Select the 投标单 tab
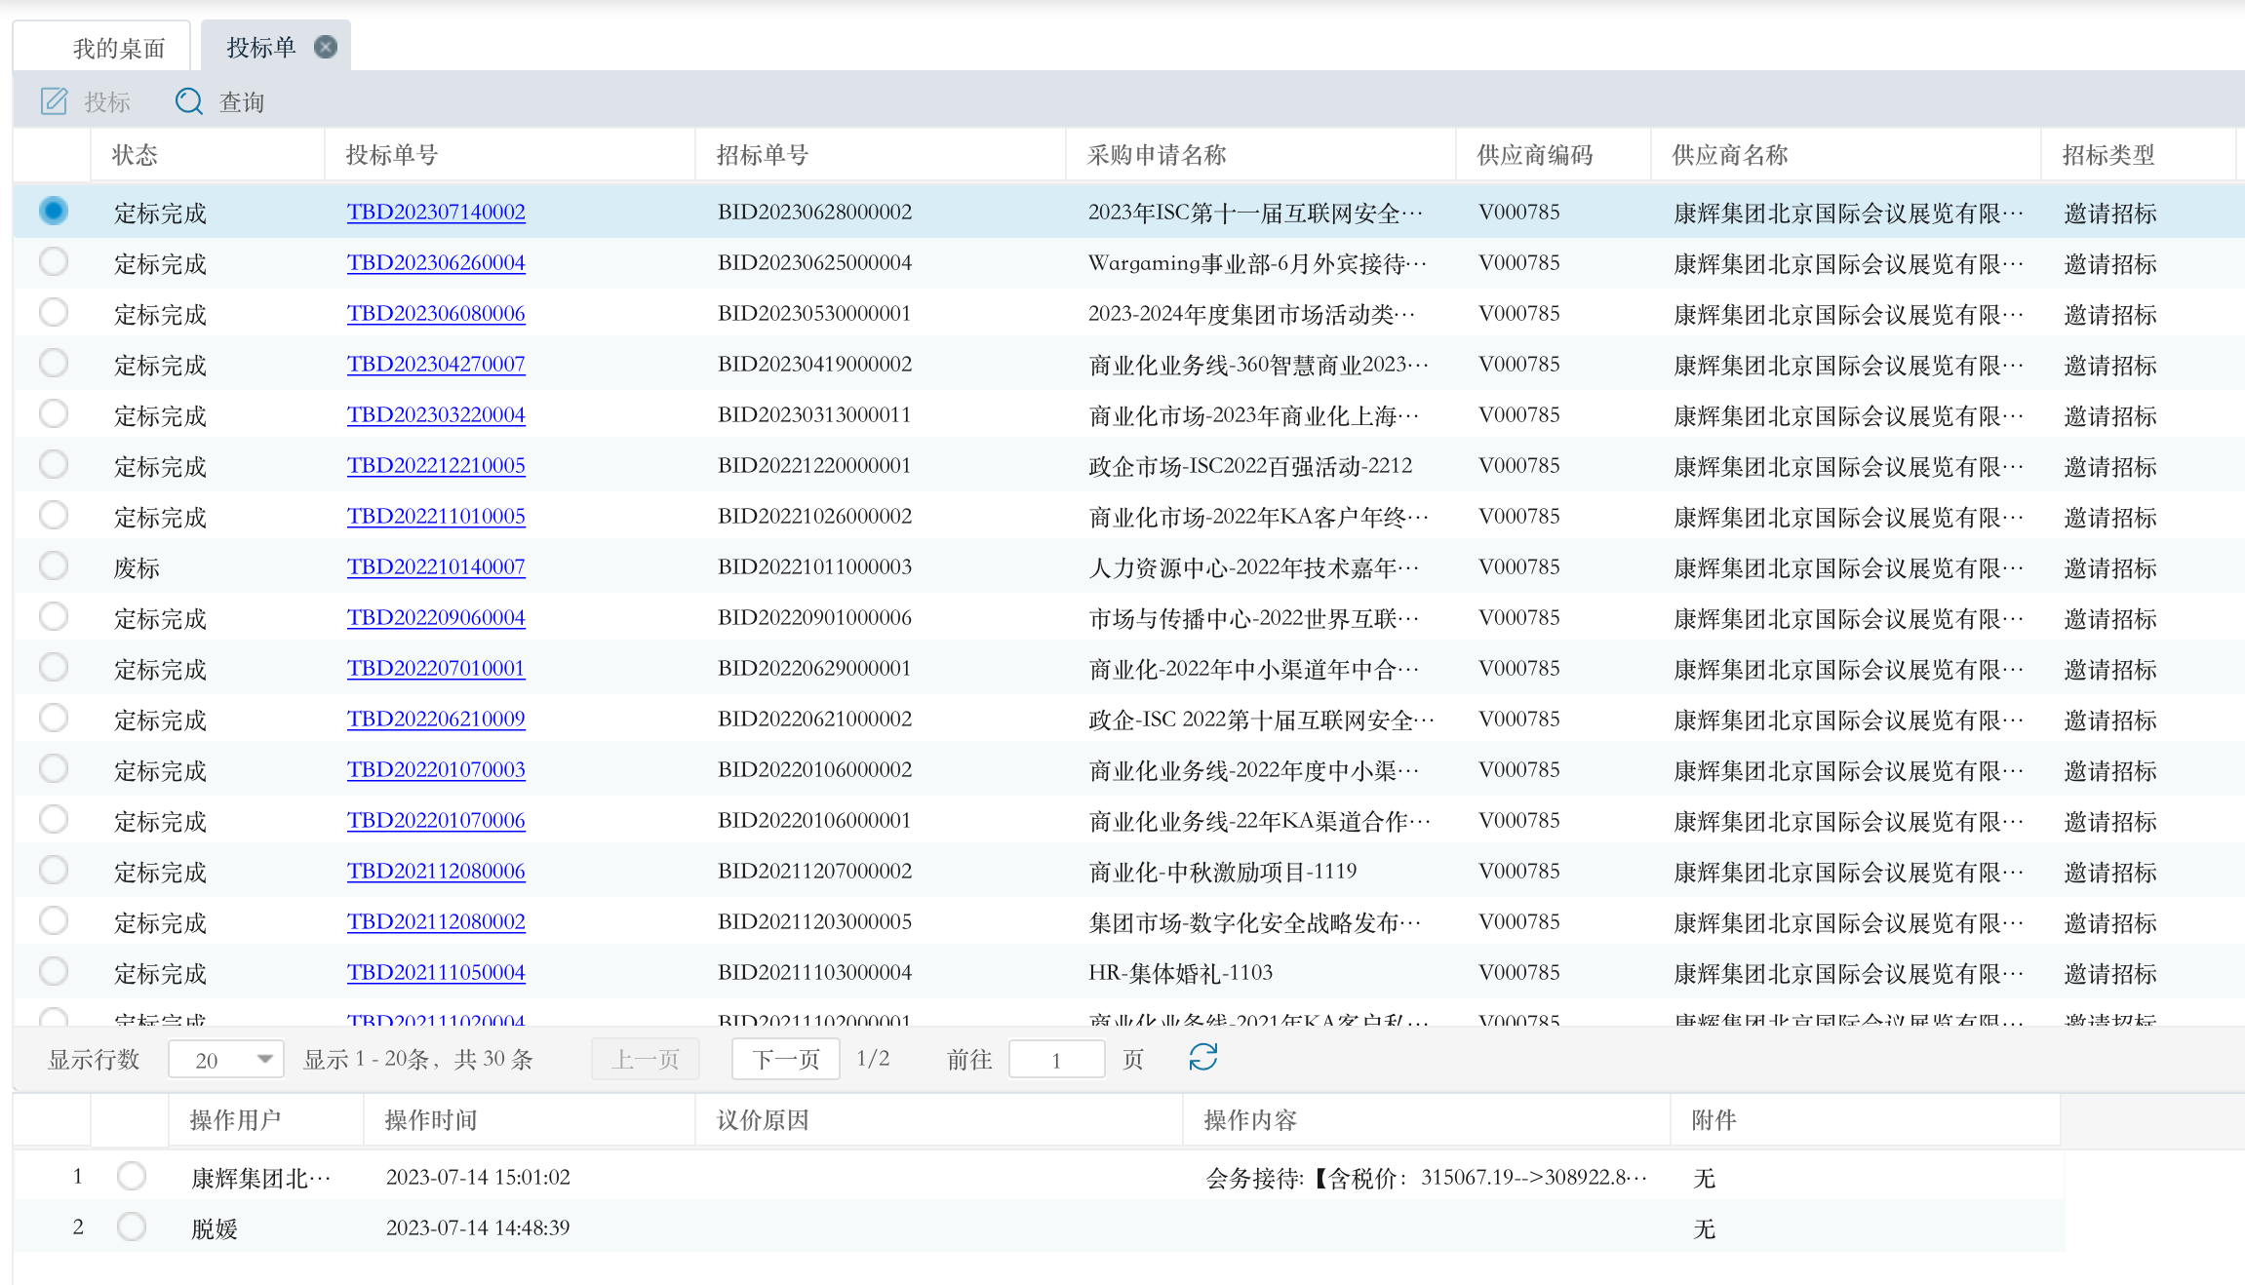Image resolution: width=2245 pixels, height=1285 pixels. click(261, 48)
